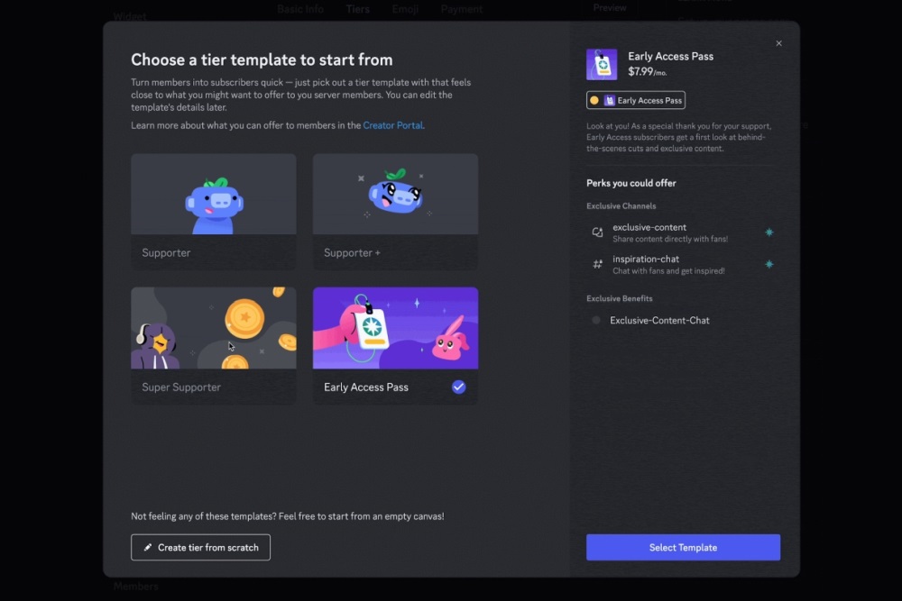902x601 pixels.
Task: Click the yellow role color dot
Action: [x=594, y=101]
